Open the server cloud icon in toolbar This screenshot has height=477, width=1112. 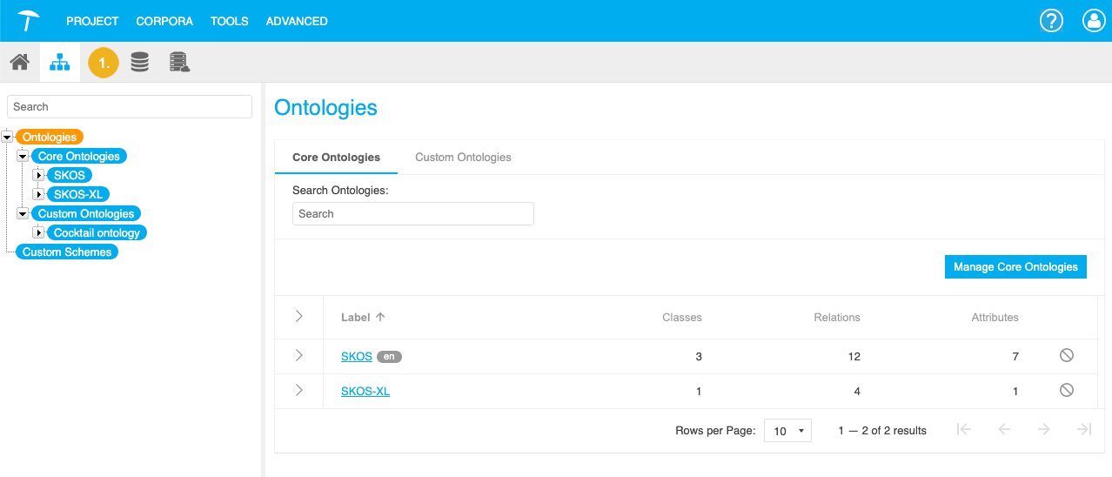coord(179,63)
